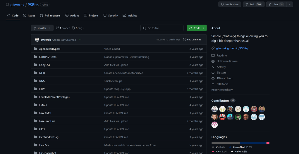Open 'Create CheckUsnMonotonicity.c' commit message
299x154 pixels.
123,73
